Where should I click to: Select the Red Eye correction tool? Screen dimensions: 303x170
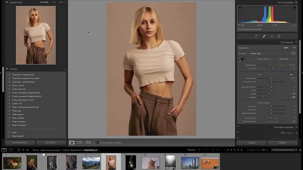click(x=272, y=36)
